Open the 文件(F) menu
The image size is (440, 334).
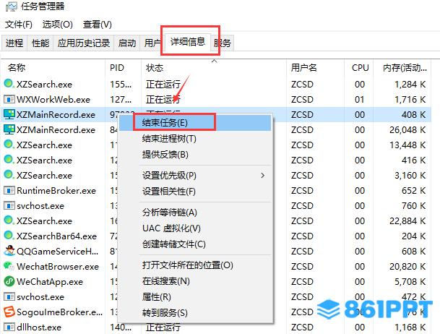coord(19,25)
